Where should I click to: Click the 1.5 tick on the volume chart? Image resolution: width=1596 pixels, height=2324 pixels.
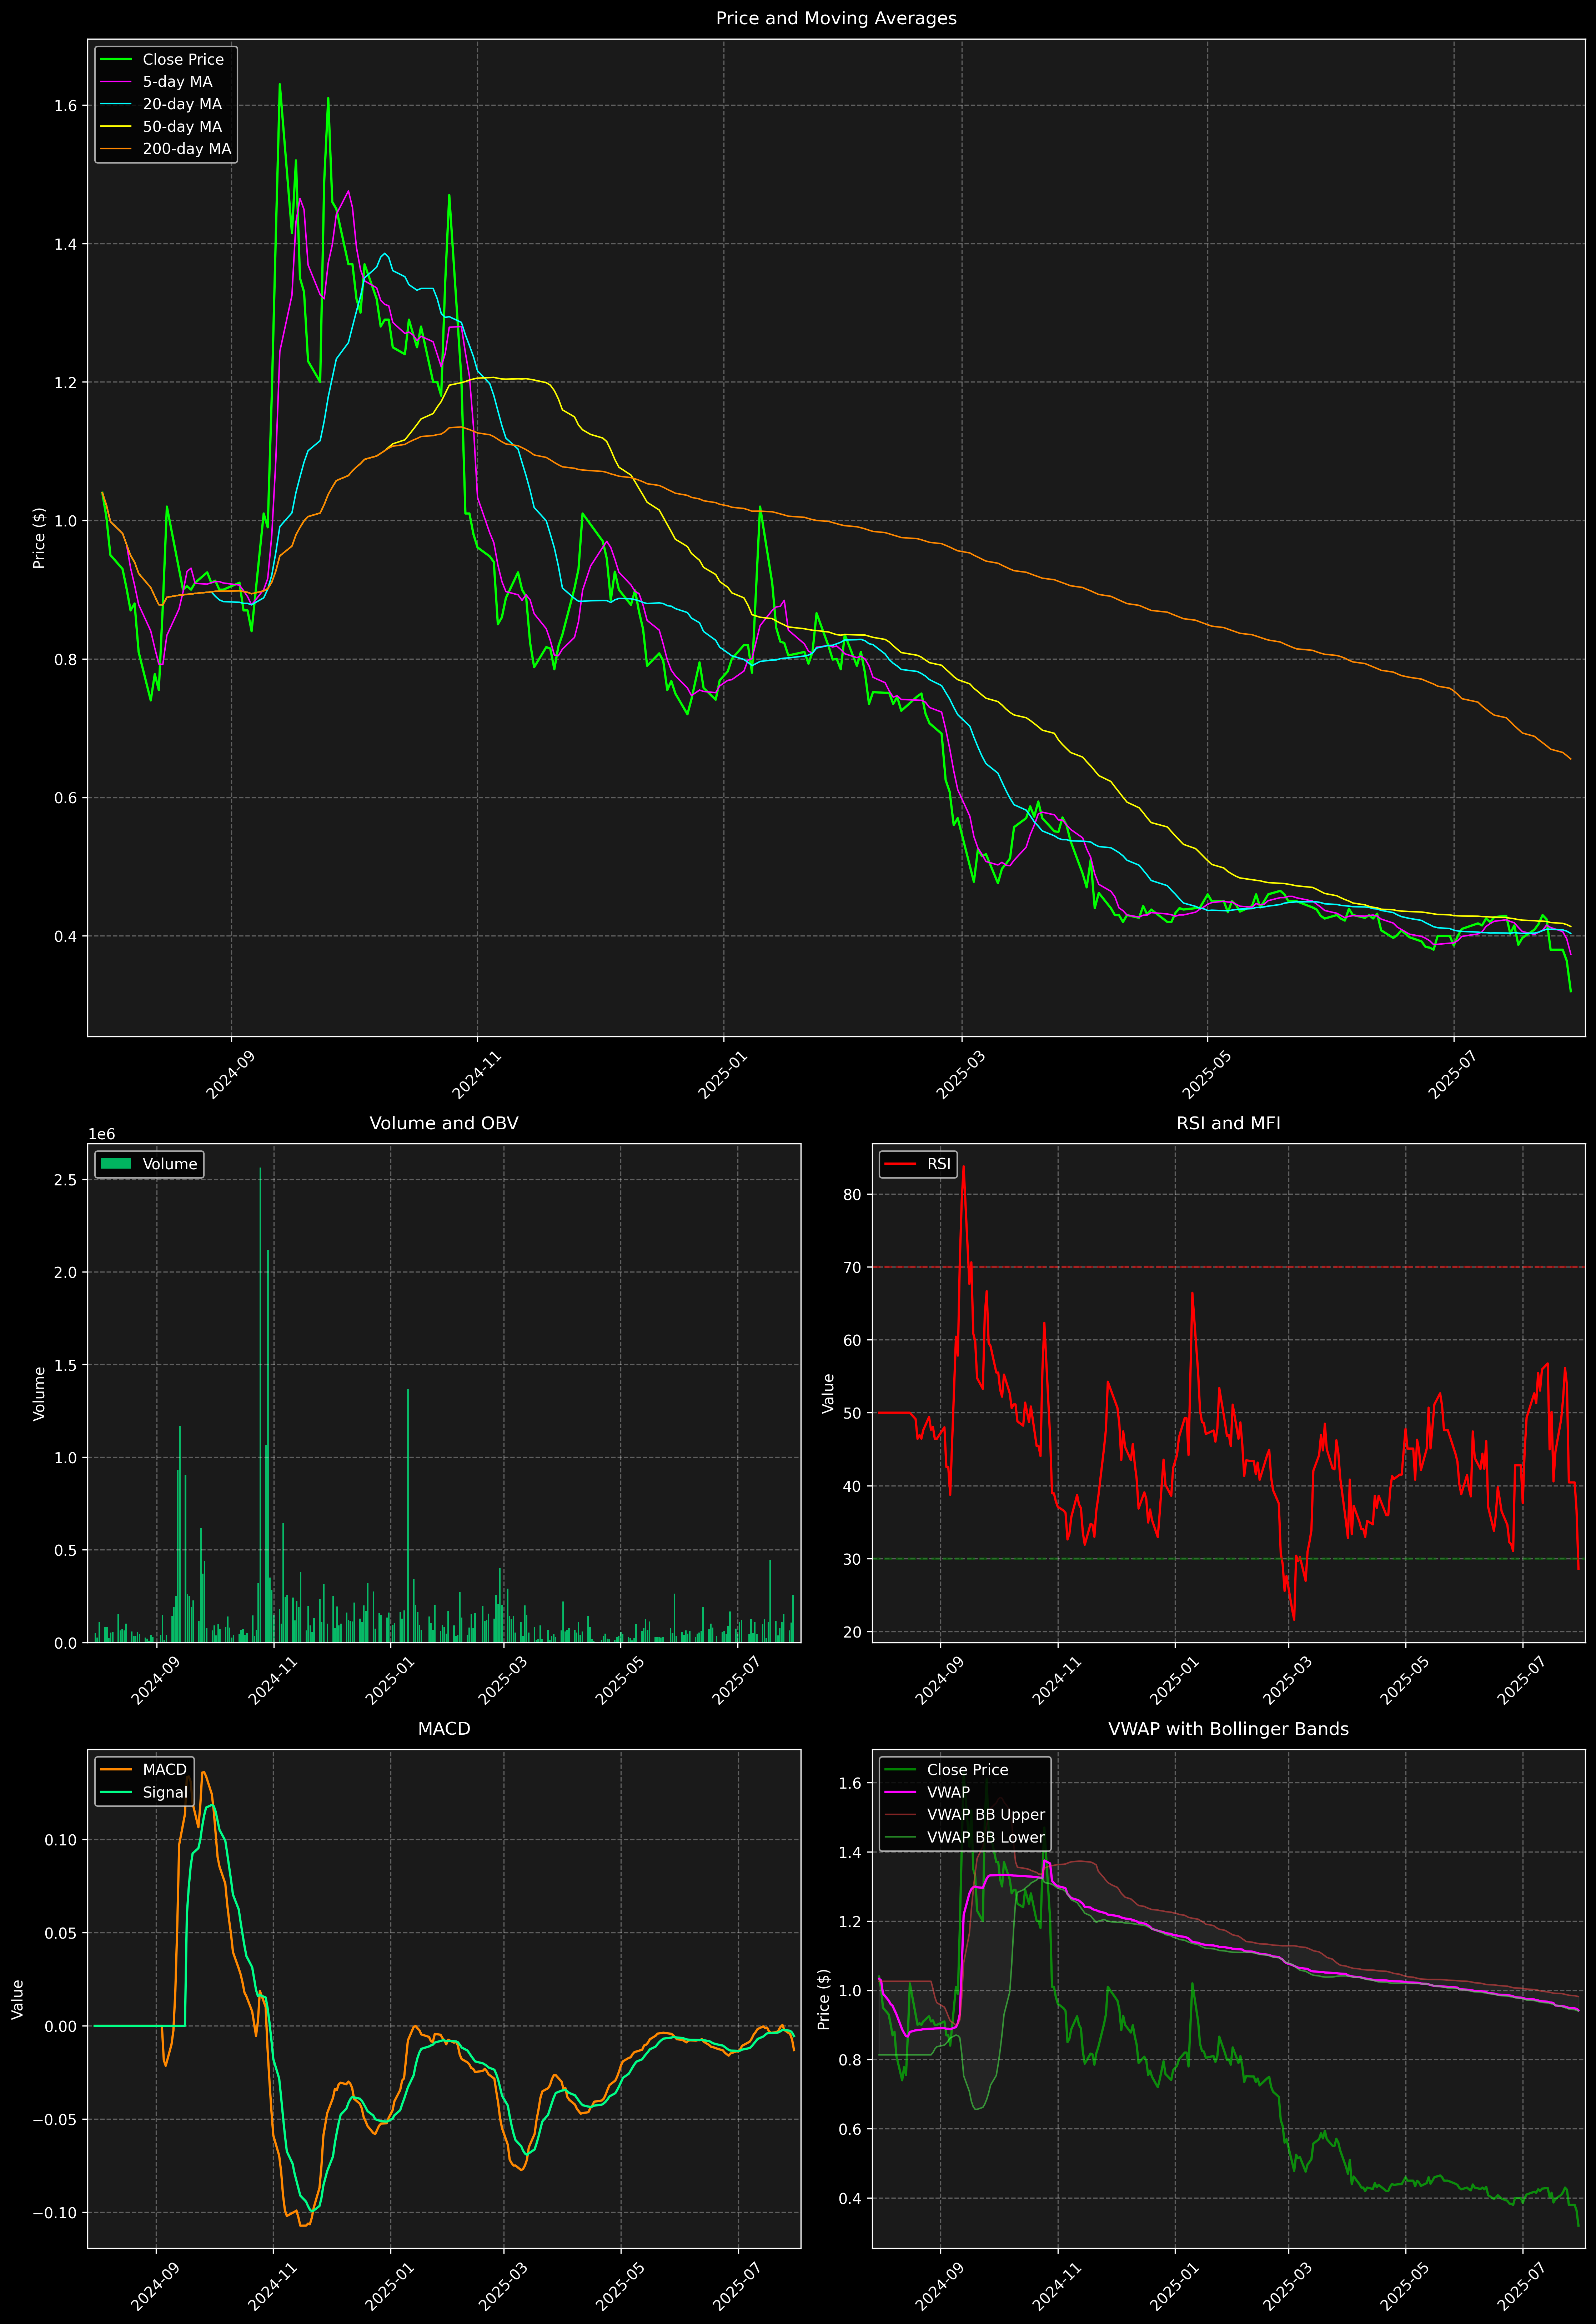click(66, 1365)
